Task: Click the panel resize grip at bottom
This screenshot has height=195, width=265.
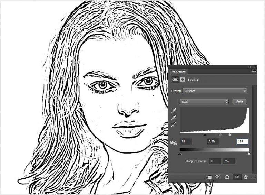Action: [x=213, y=181]
